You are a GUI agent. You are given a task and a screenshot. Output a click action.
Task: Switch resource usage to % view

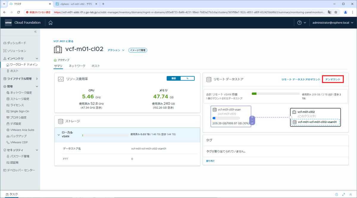[187, 78]
